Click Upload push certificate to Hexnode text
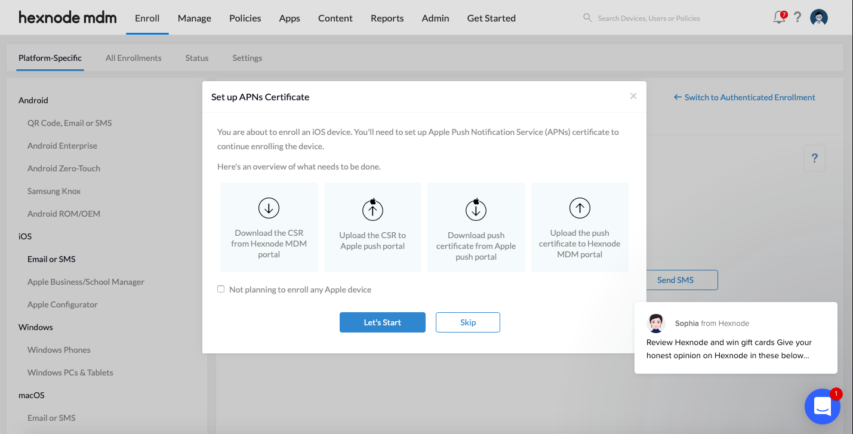The width and height of the screenshot is (853, 434). [x=580, y=244]
